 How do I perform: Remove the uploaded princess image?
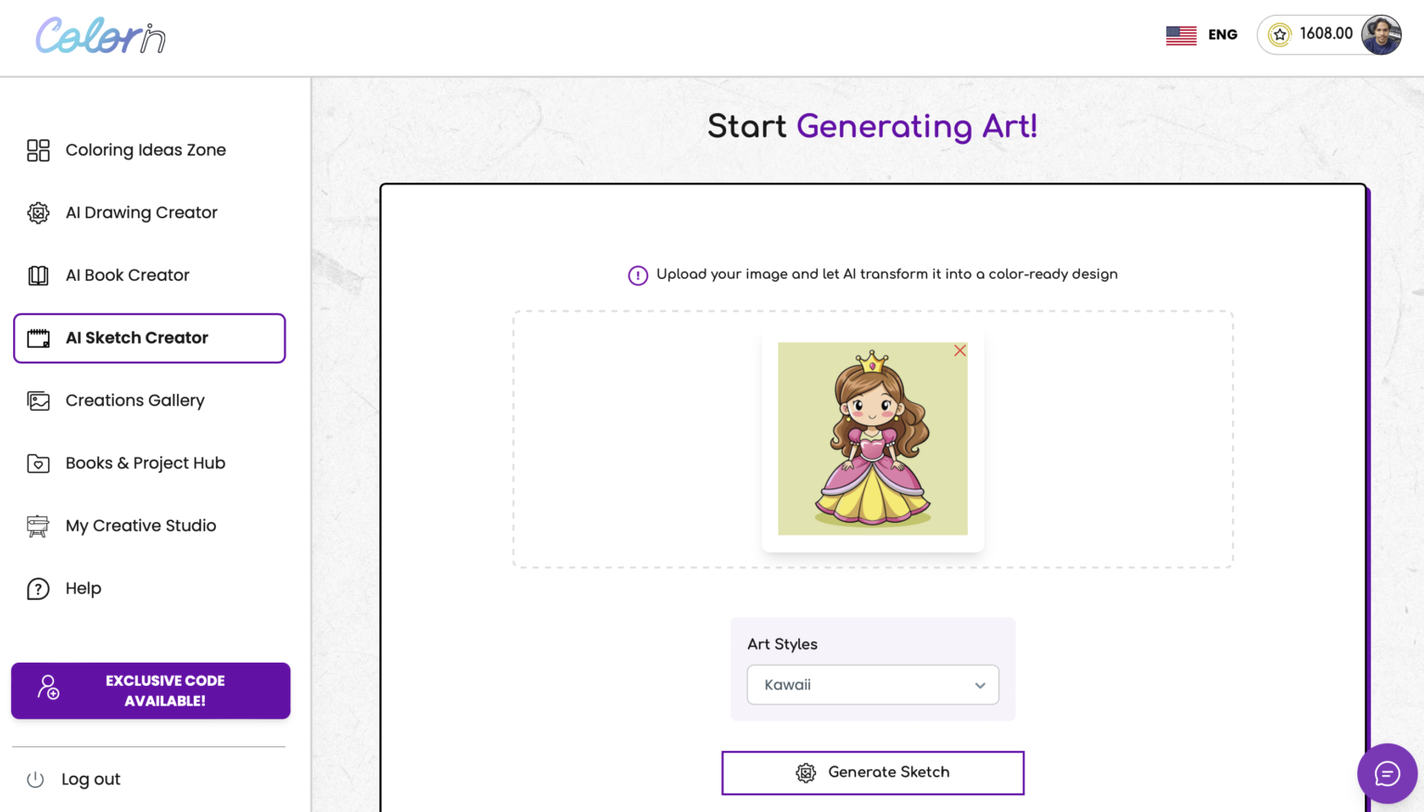[960, 350]
